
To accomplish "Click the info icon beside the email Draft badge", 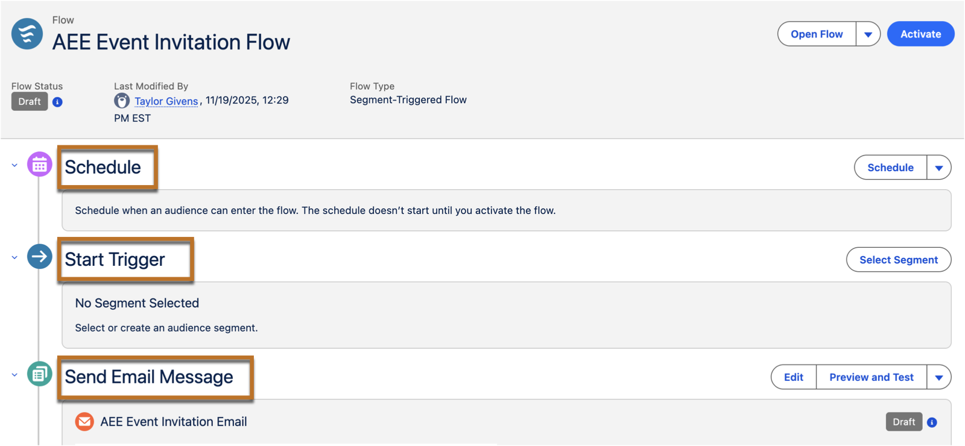I will point(931,422).
